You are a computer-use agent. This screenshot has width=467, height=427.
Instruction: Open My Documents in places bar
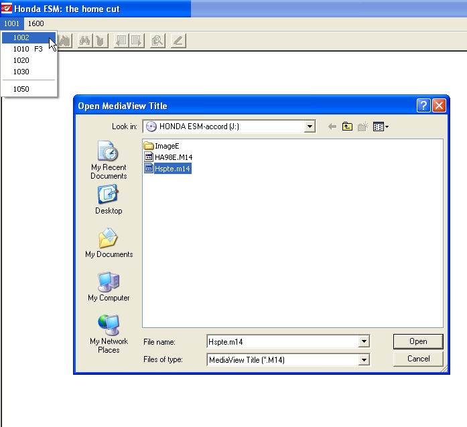(109, 243)
